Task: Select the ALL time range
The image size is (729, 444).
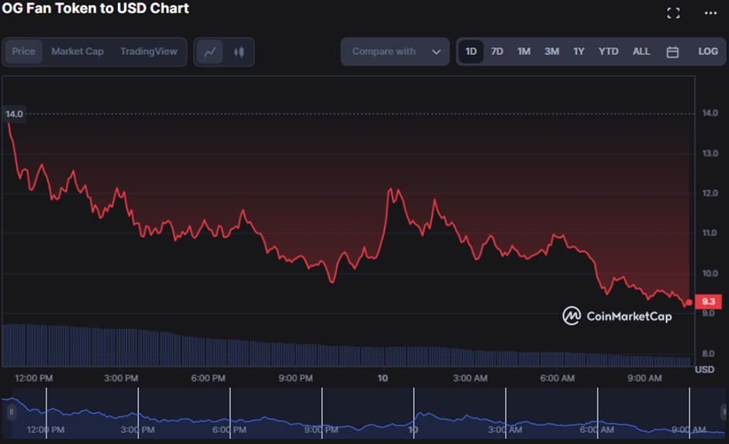Action: (x=641, y=52)
